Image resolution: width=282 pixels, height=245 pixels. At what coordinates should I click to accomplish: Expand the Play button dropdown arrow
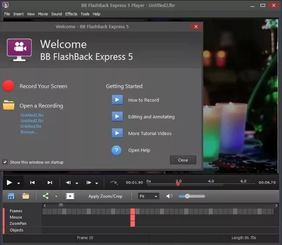point(19,183)
